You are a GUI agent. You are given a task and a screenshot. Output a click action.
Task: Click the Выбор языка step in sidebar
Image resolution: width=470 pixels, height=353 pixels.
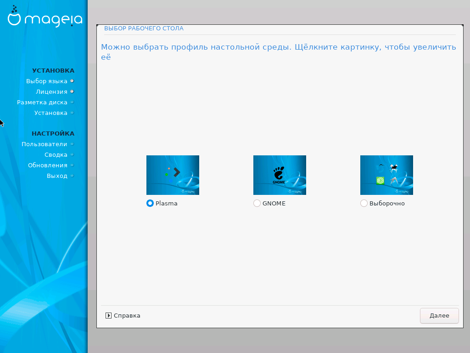(x=47, y=81)
